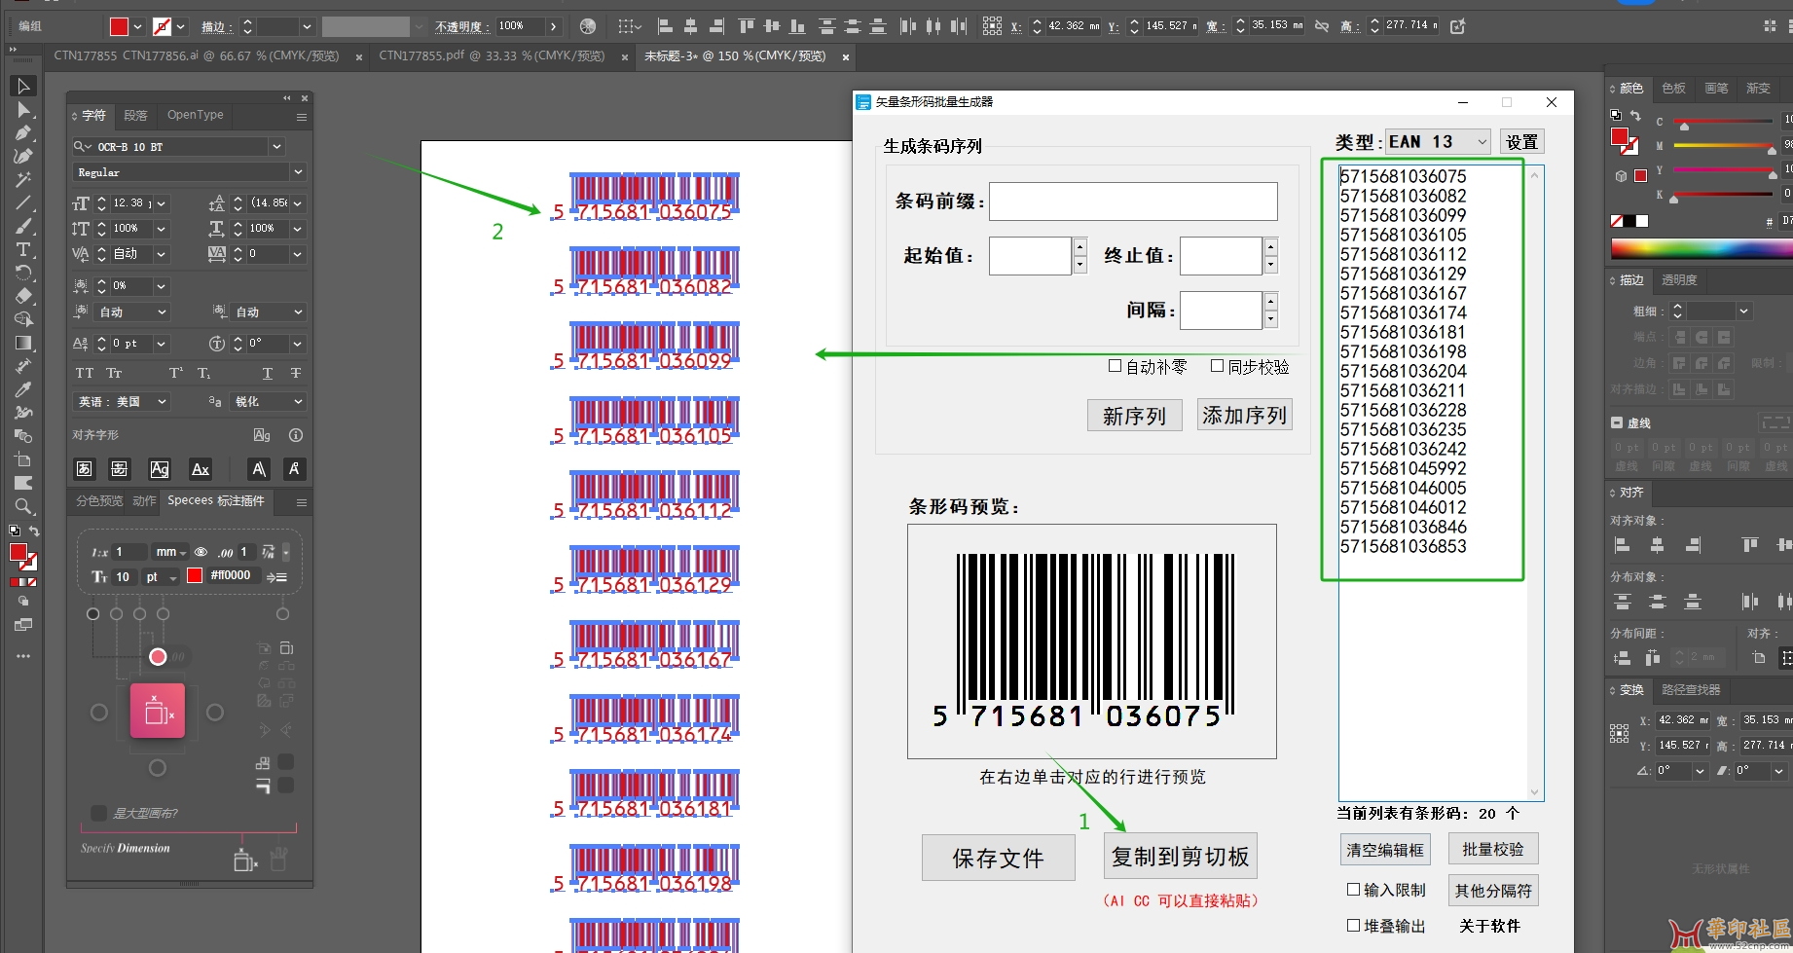Open the font size 12.38 dropdown
Screen dimensions: 1793x953
pyautogui.click(x=162, y=203)
